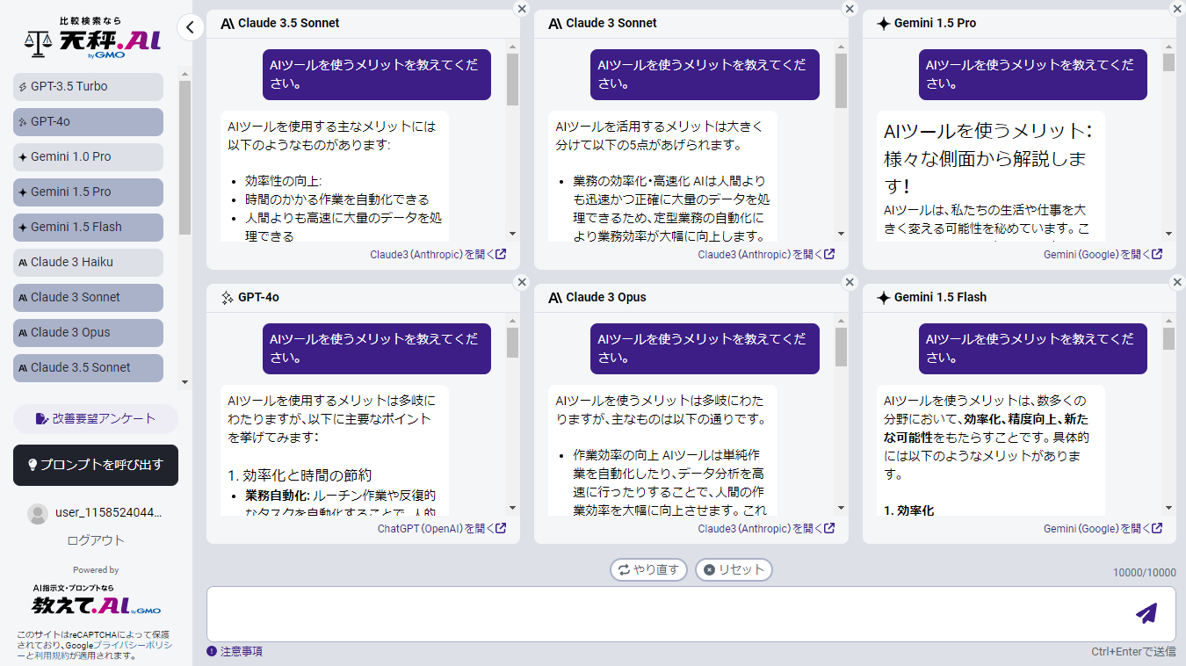Toggle Claude 3 Haiku model selection
The image size is (1186, 666).
click(88, 262)
